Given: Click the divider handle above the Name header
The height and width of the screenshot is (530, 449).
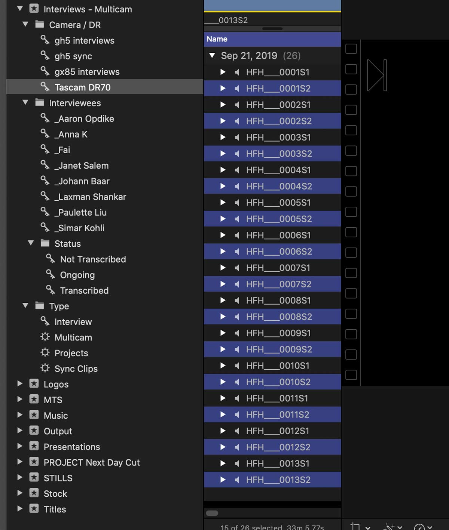Looking at the screenshot, I should point(272,29).
